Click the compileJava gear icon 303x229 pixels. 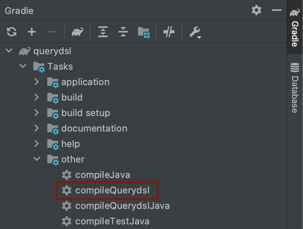(67, 175)
